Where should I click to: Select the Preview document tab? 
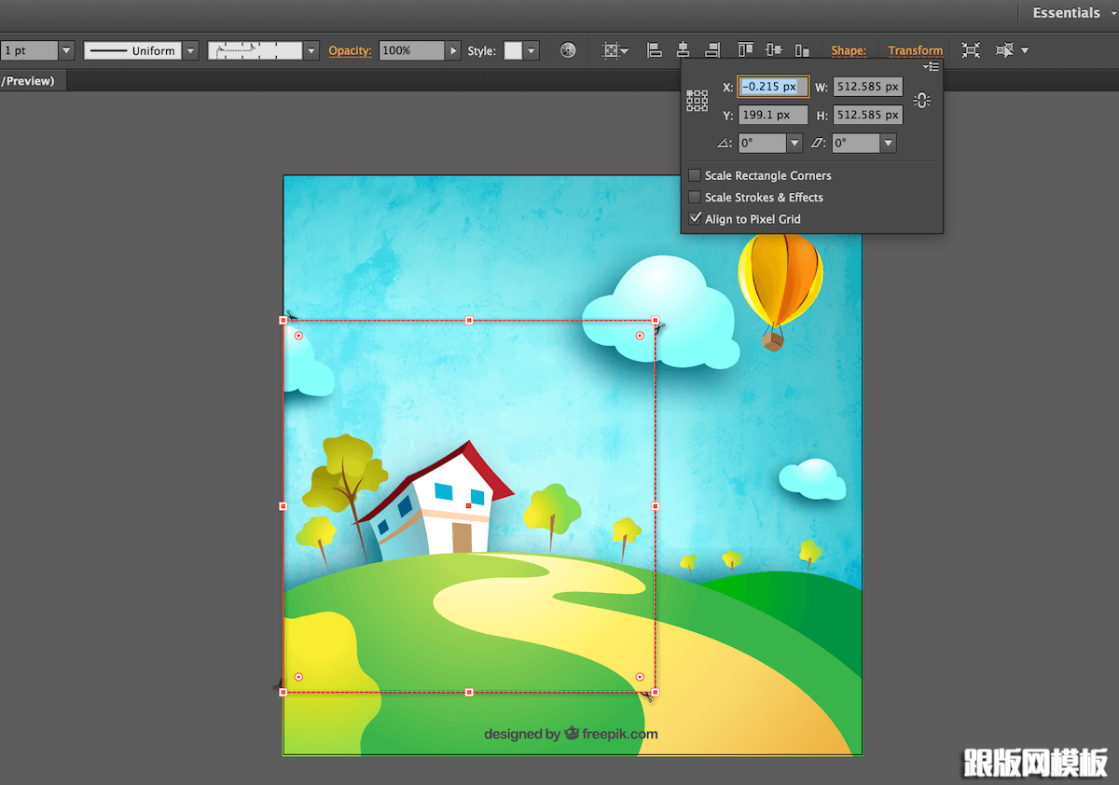pyautogui.click(x=33, y=81)
